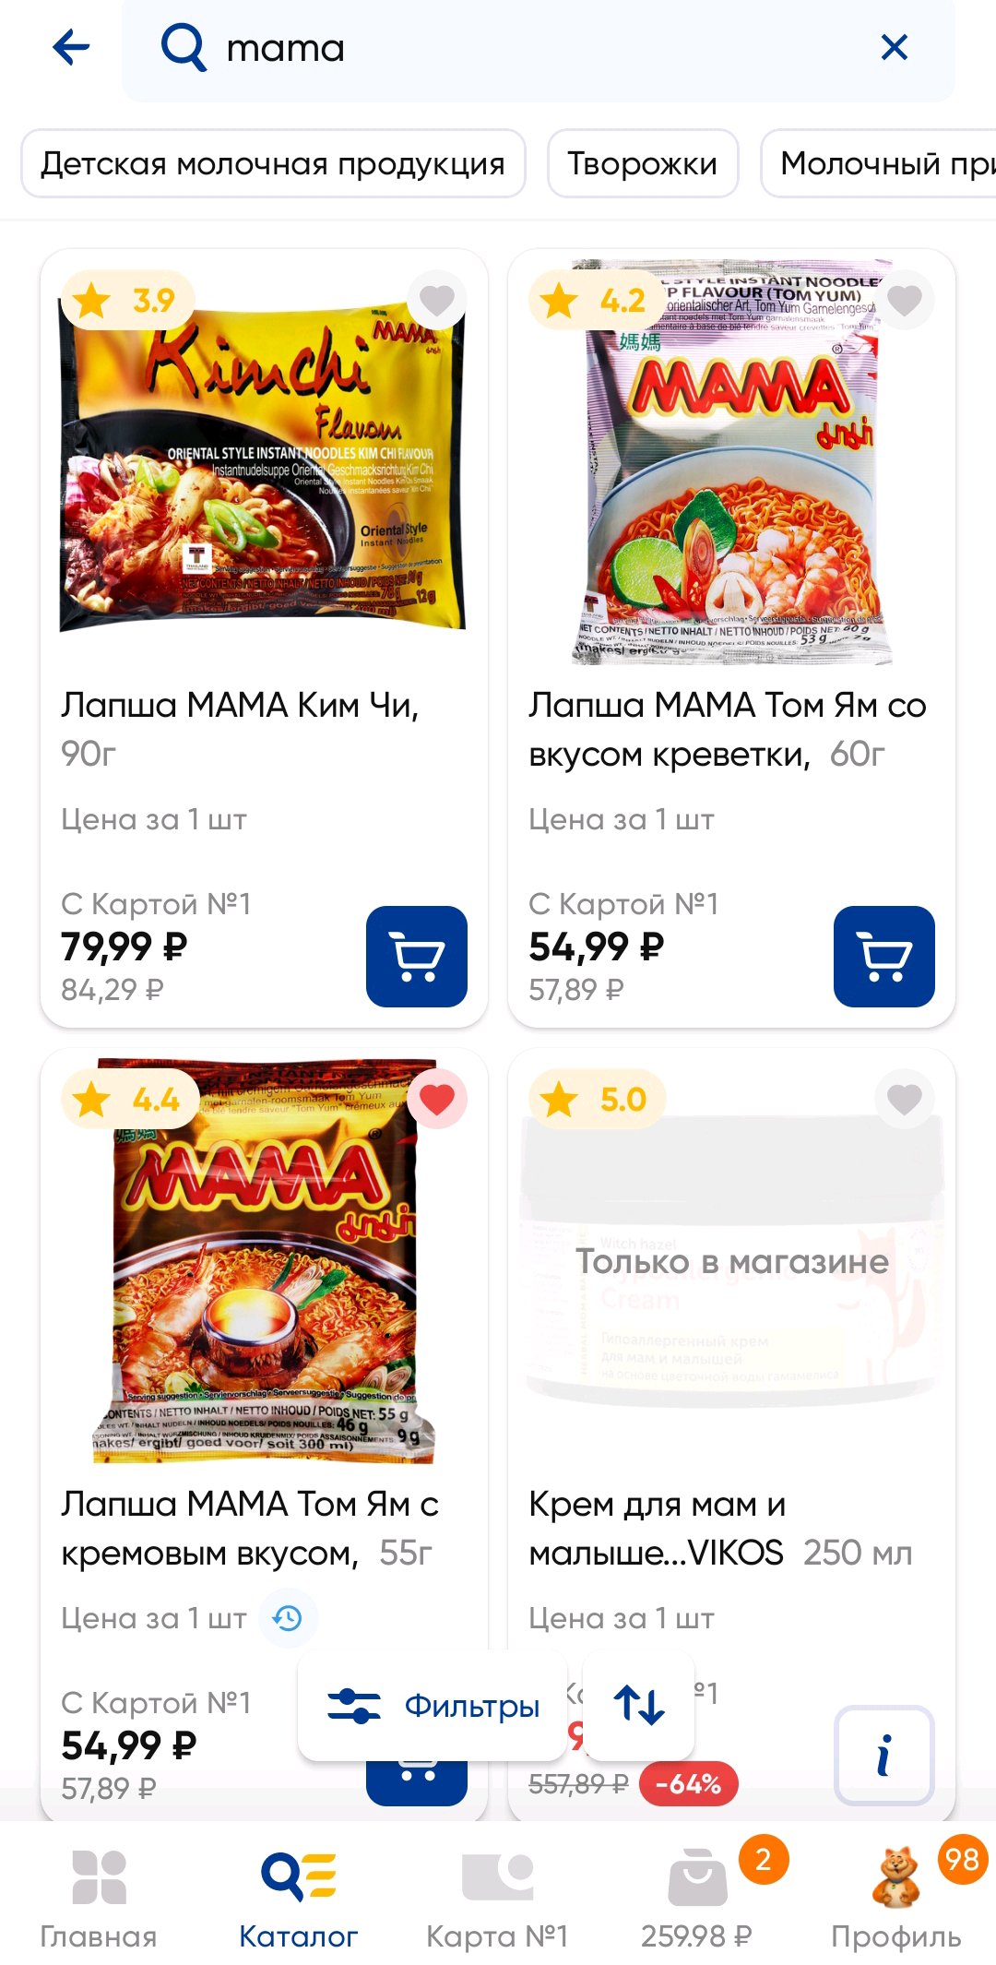Click the search box containing 'mama'

[516, 48]
